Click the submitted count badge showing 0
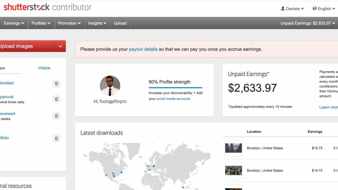This screenshot has height=190, width=338. [56, 83]
